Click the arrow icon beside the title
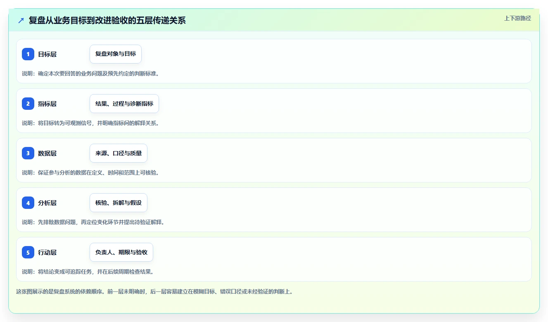This screenshot has width=548, height=322. click(x=21, y=20)
